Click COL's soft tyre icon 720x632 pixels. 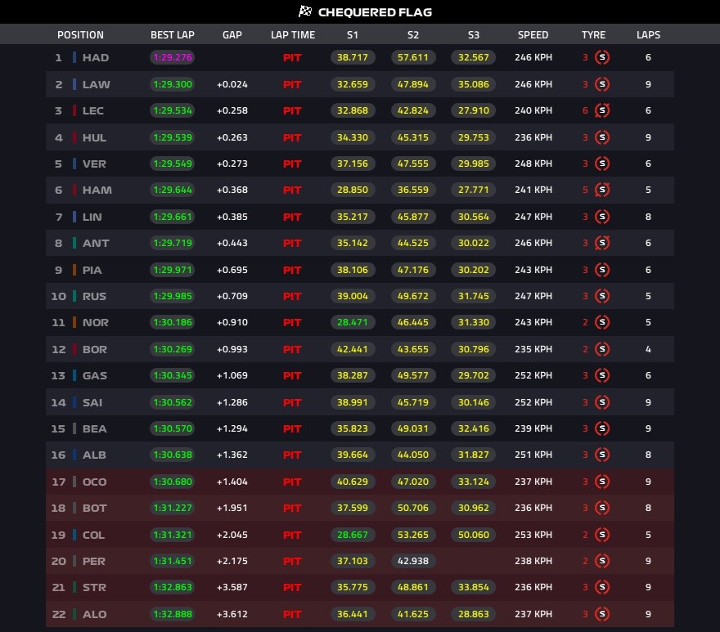click(x=602, y=535)
